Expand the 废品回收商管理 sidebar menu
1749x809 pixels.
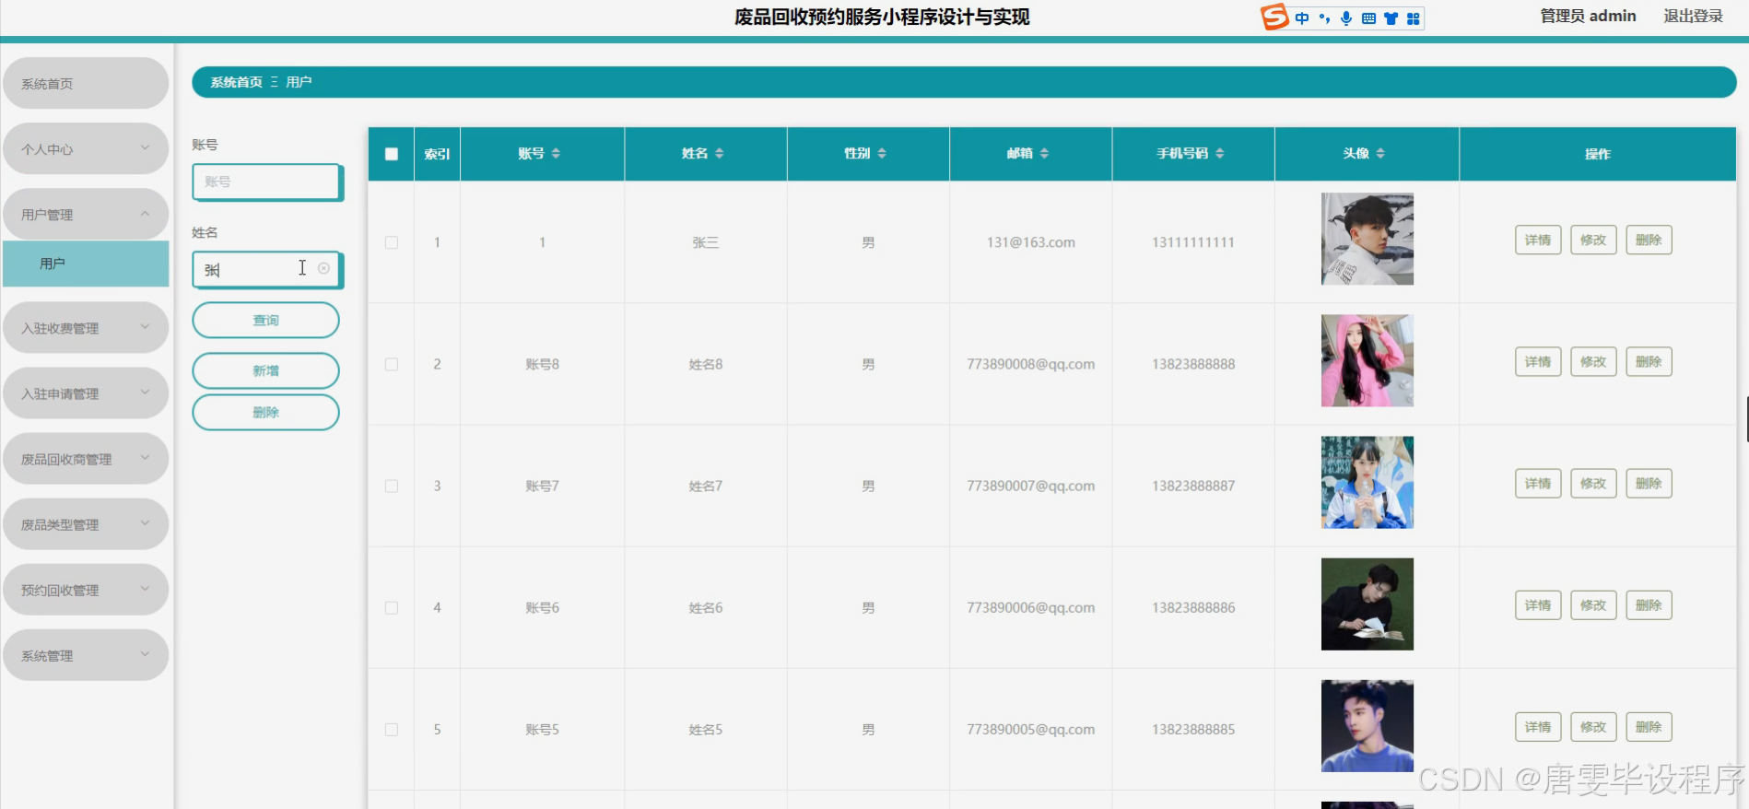click(x=86, y=458)
